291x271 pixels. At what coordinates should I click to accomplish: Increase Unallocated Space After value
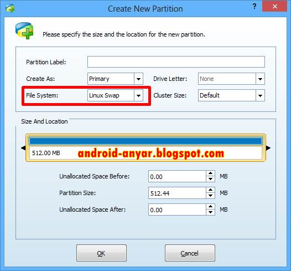(210, 207)
